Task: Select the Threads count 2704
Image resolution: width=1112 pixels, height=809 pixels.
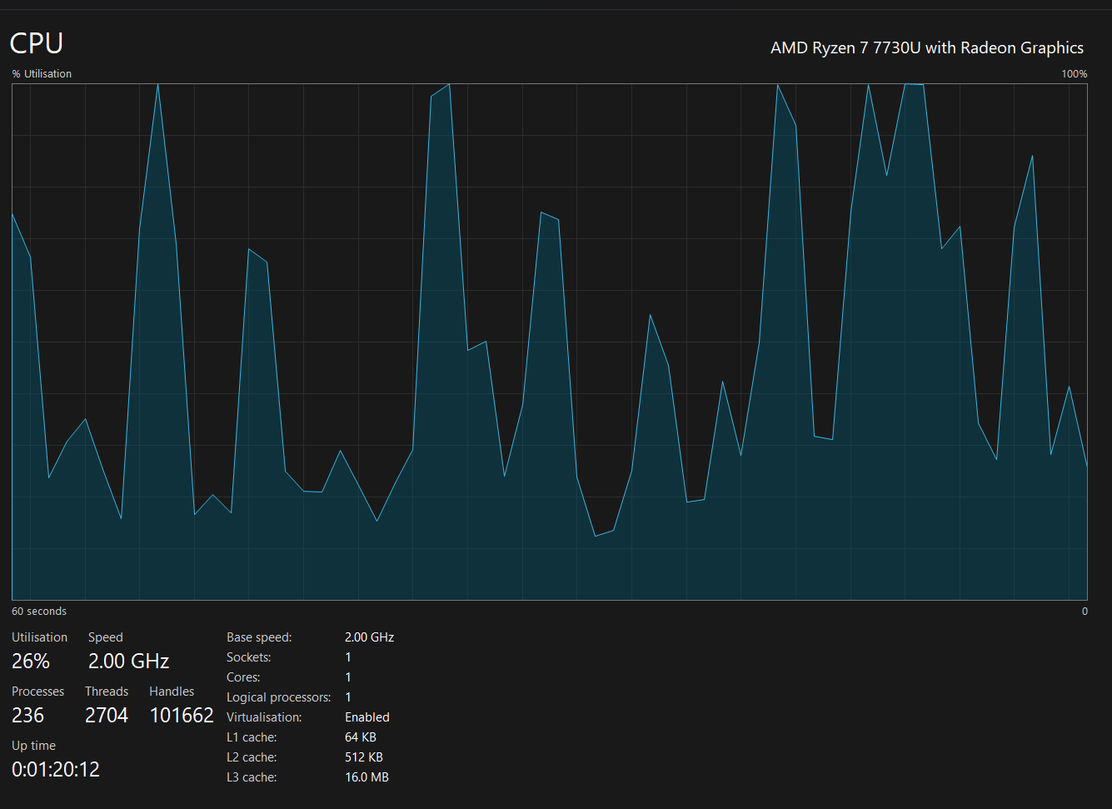Action: click(107, 715)
